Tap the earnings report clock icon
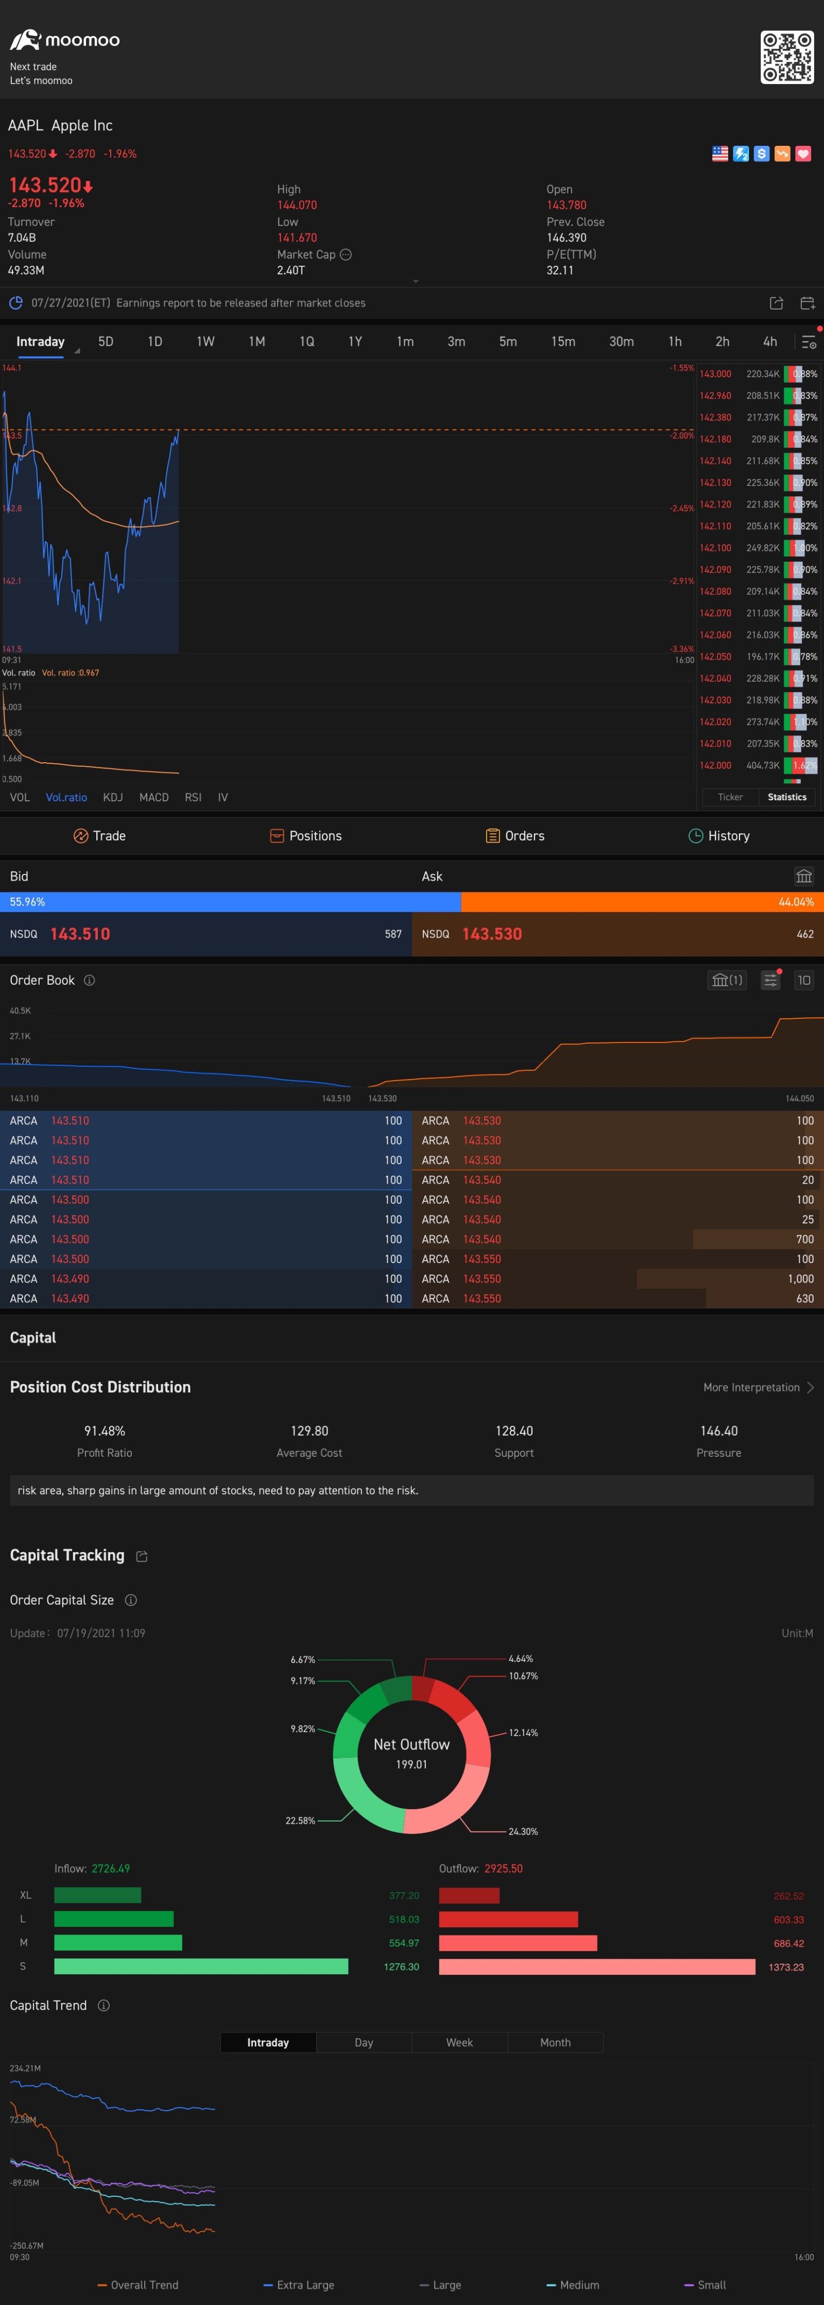The height and width of the screenshot is (2305, 824). (15, 304)
